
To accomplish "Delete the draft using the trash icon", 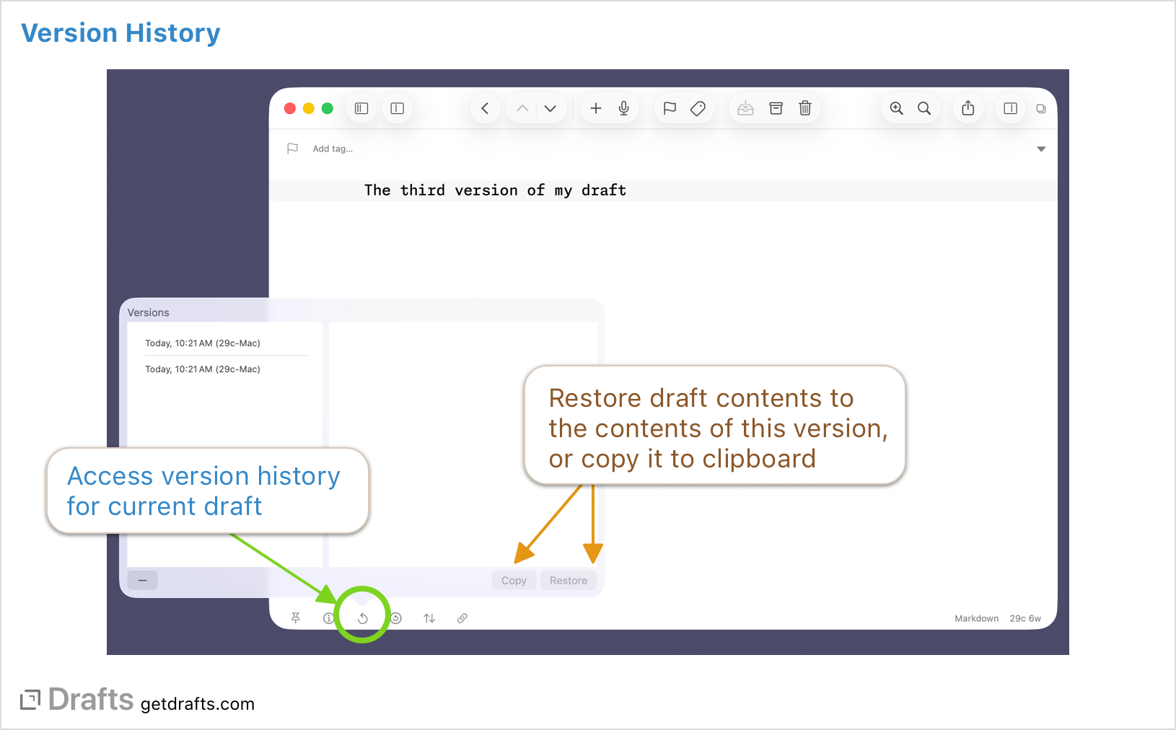I will [805, 108].
